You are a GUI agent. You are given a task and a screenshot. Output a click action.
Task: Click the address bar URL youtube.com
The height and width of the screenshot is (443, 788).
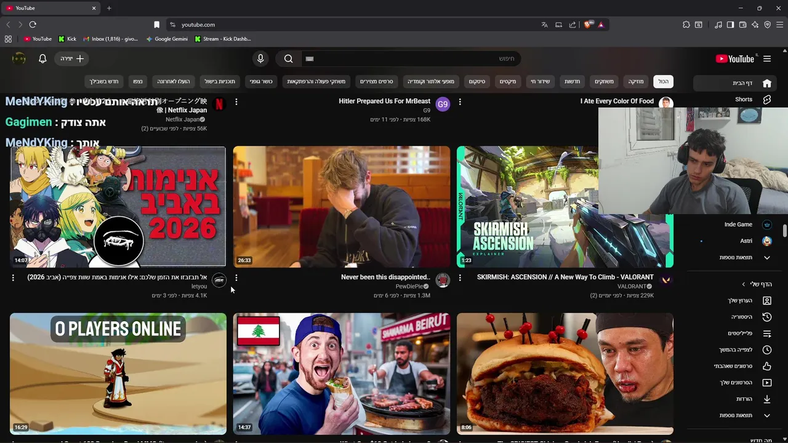tap(198, 25)
